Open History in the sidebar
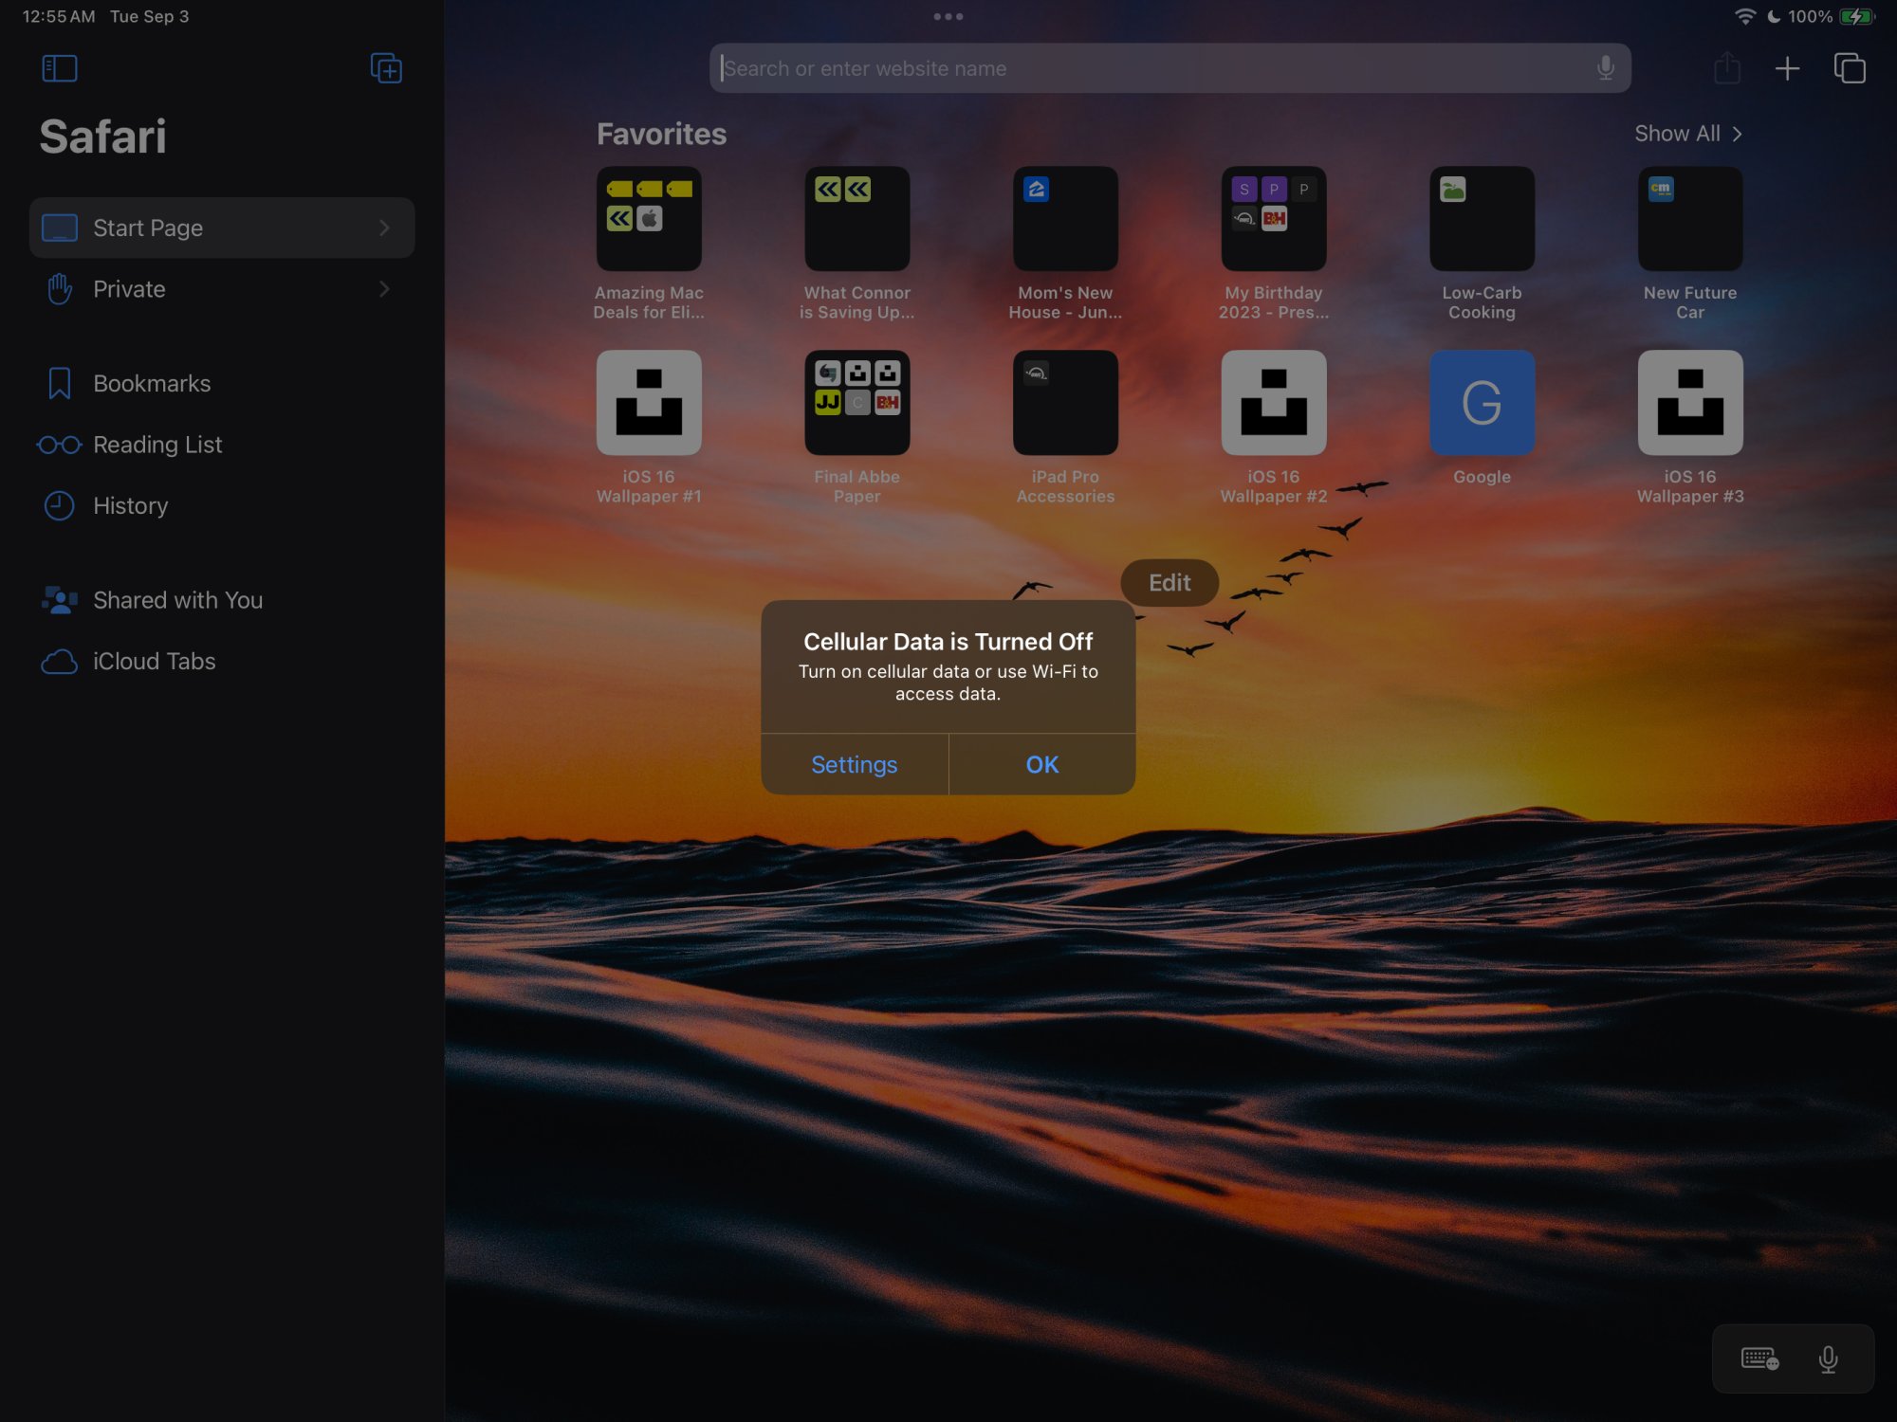The width and height of the screenshot is (1897, 1422). pos(130,506)
